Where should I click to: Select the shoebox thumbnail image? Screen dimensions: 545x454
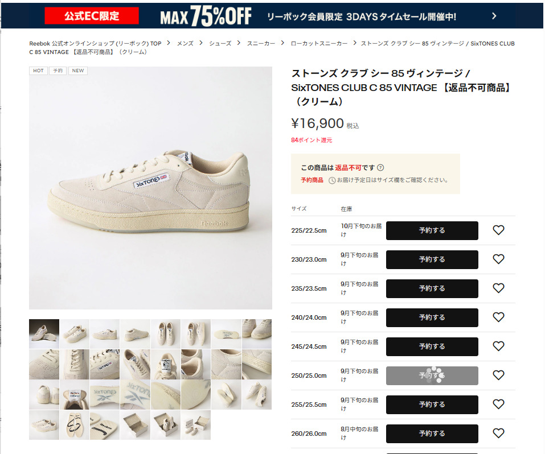coord(135,425)
